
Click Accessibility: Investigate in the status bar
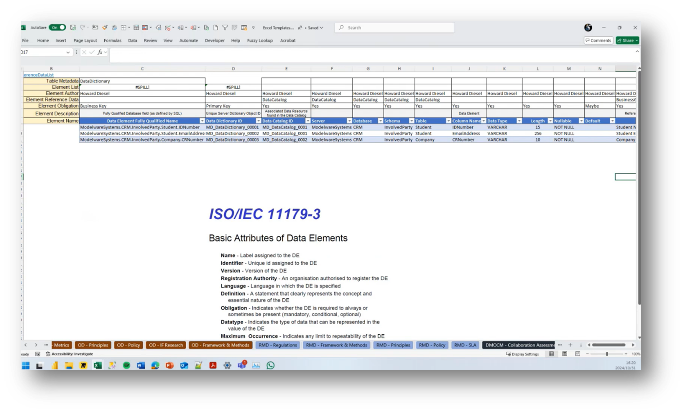click(x=69, y=354)
